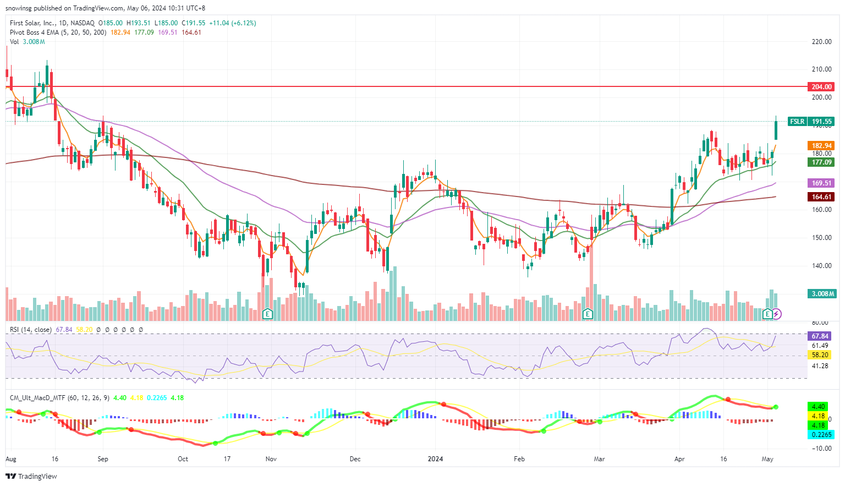The width and height of the screenshot is (845, 486).
Task: Click the 61.49 RSI axis label
Action: coord(820,346)
